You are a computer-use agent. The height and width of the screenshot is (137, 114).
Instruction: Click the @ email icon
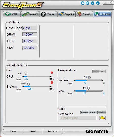88,3
